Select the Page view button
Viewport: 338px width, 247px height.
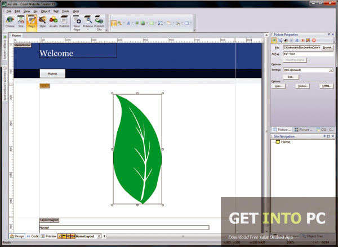point(32,22)
